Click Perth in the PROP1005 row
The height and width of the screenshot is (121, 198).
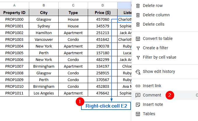click(44, 53)
